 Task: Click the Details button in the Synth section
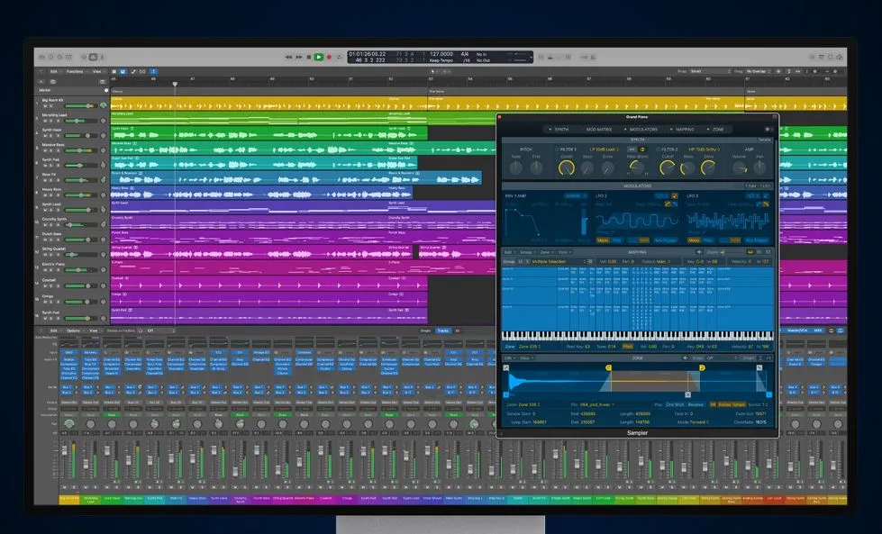(x=765, y=140)
